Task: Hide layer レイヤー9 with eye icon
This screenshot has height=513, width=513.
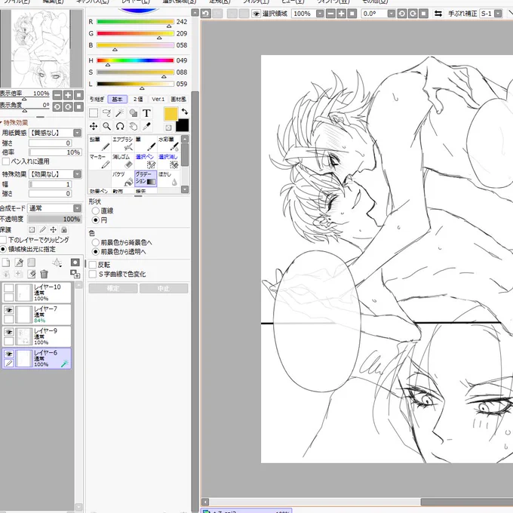Action: (x=9, y=332)
